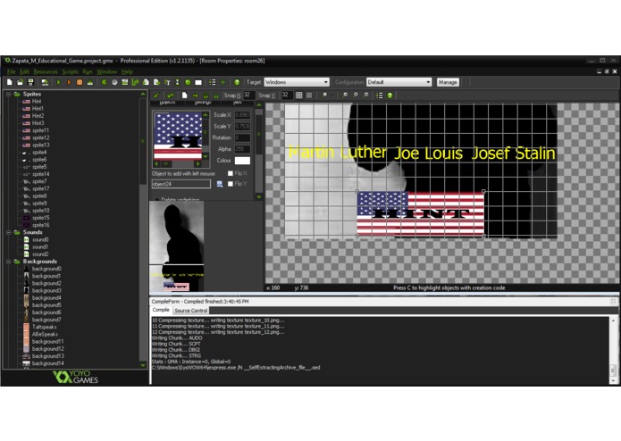Switch to the Source Control tab
The width and height of the screenshot is (621, 441).
(191, 311)
